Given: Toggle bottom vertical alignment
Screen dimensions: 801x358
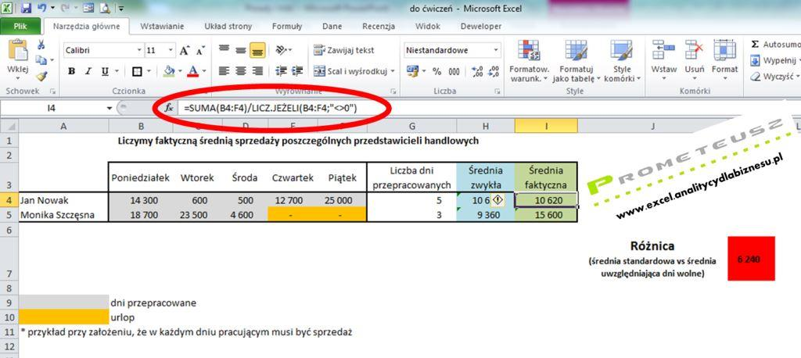Looking at the screenshot, I should pyautogui.click(x=257, y=50).
